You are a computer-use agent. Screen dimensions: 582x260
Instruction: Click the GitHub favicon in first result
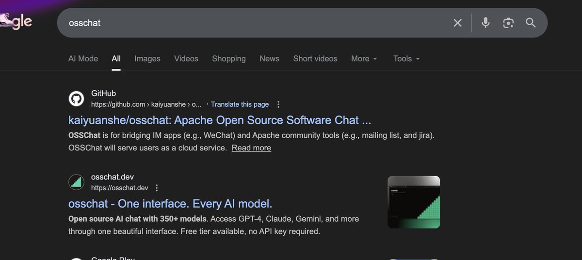pyautogui.click(x=76, y=99)
